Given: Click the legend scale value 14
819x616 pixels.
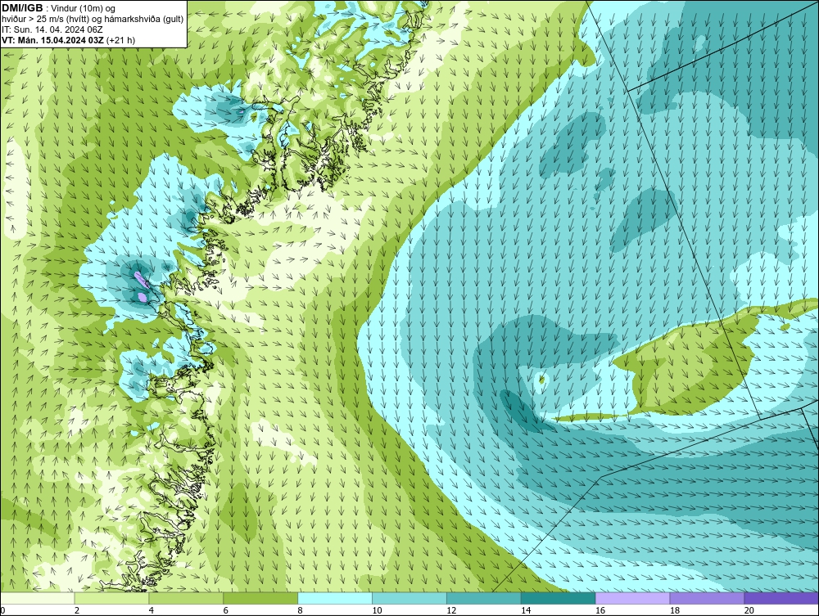Looking at the screenshot, I should click(526, 610).
